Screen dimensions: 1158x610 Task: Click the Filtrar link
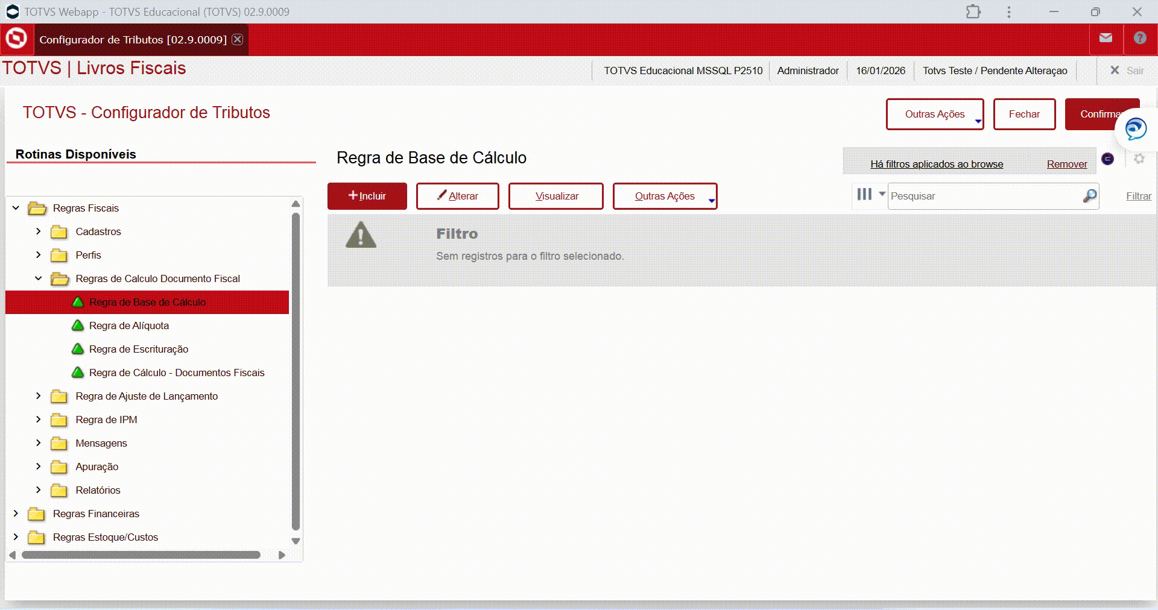click(1139, 196)
